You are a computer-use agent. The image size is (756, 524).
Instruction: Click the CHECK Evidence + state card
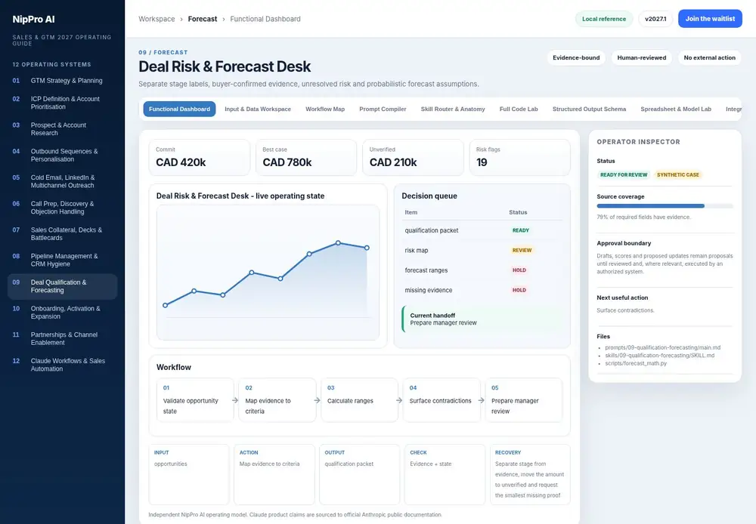[x=445, y=474]
